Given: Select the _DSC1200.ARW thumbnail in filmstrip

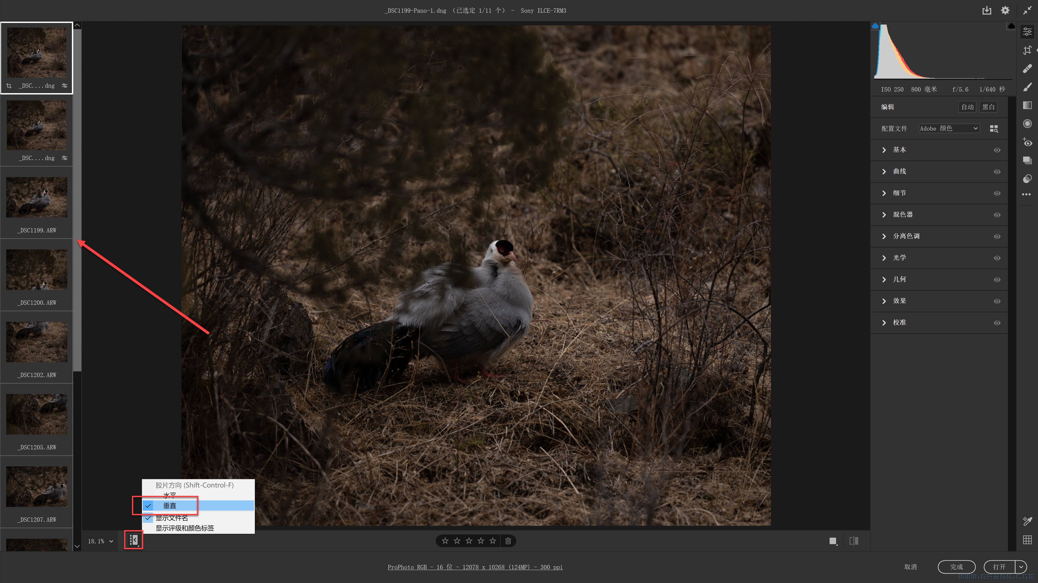Looking at the screenshot, I should tap(37, 270).
